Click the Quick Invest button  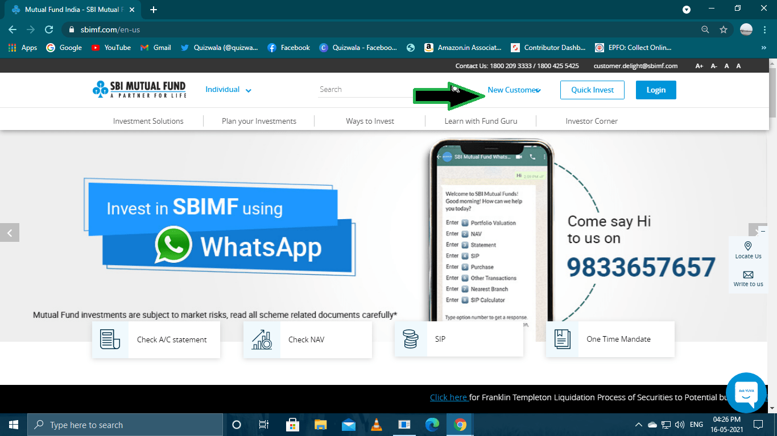(x=592, y=89)
